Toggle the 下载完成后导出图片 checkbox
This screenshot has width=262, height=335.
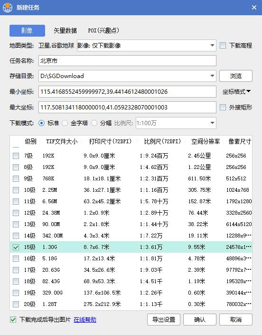tap(13, 320)
